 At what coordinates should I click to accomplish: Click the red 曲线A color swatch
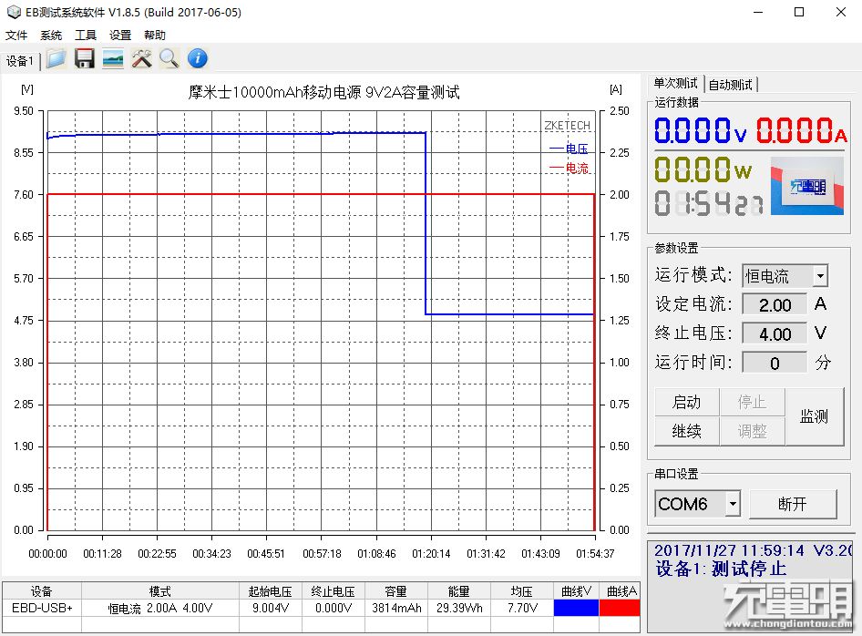[620, 608]
